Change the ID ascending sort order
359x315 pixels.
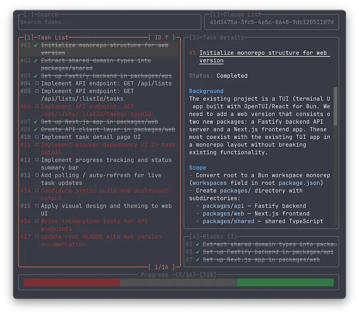coord(162,37)
